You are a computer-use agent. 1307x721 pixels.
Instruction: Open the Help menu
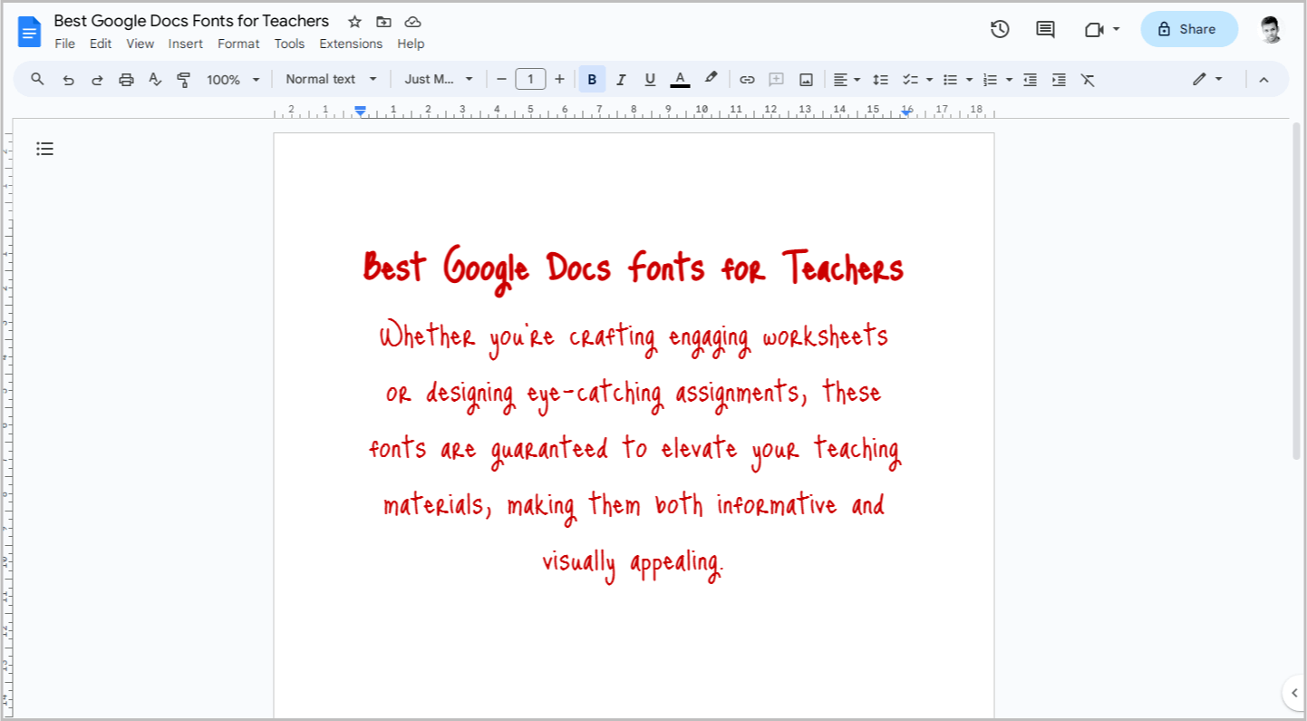pyautogui.click(x=411, y=44)
